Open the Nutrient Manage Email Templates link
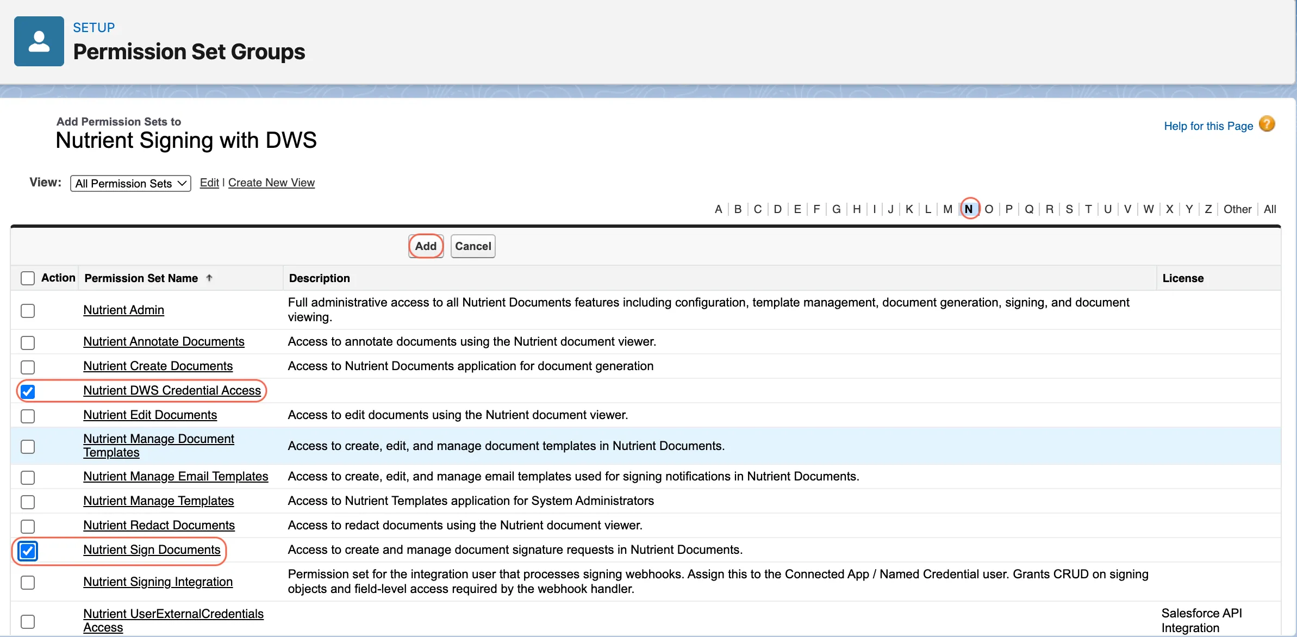This screenshot has height=637, width=1297. point(176,476)
